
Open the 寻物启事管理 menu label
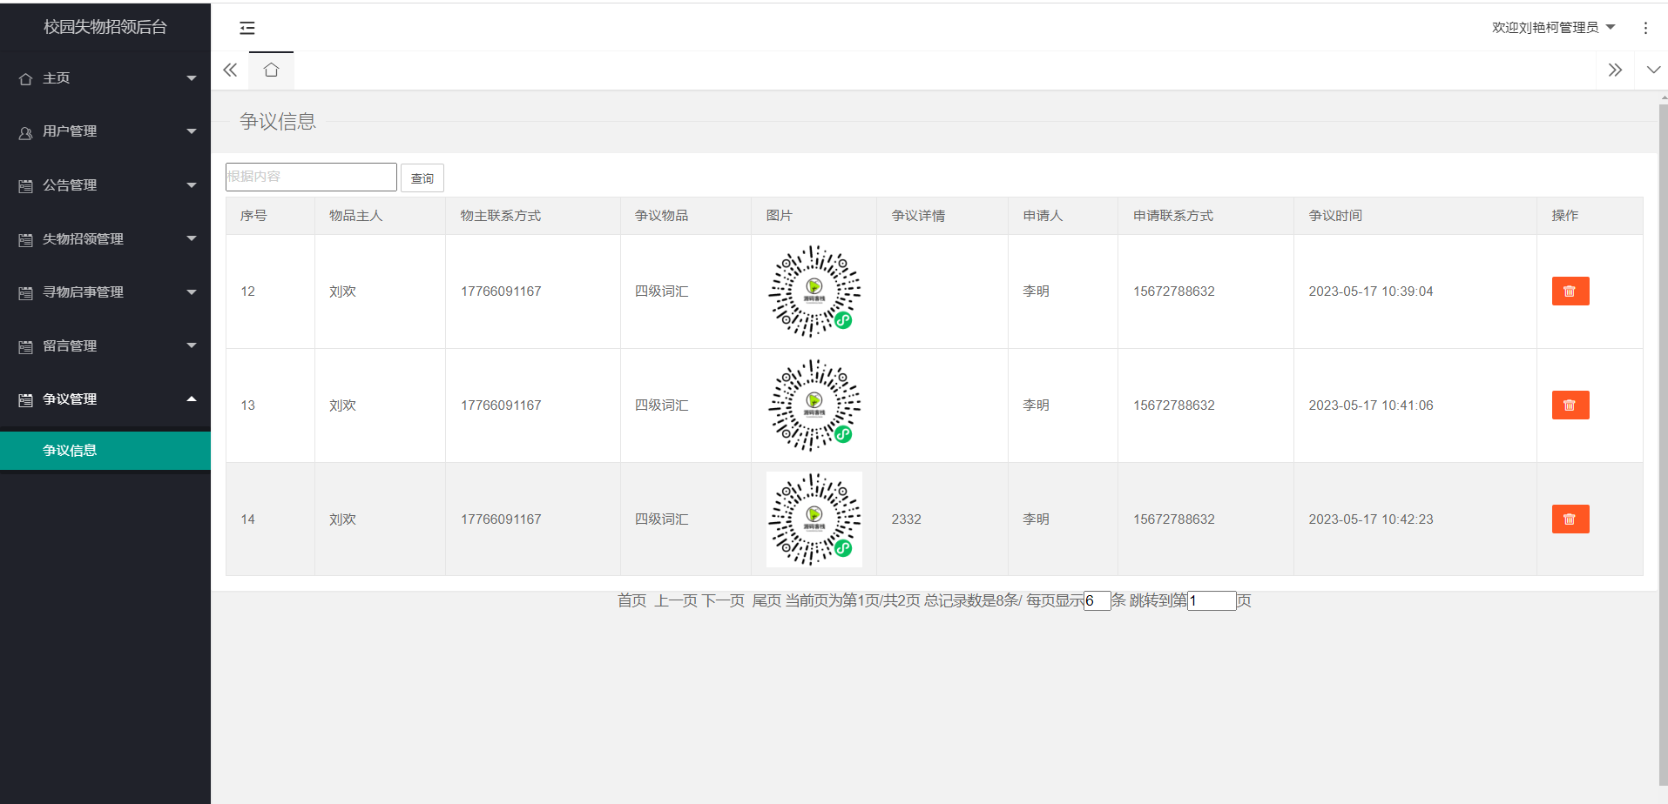[x=83, y=292]
